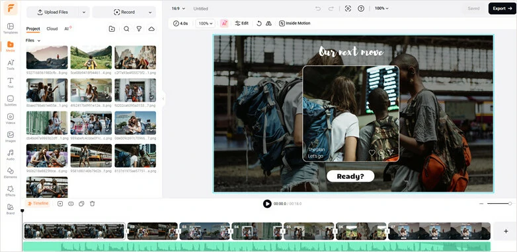Screen dimensions: 517x252
Task: Click the duplicate scene icon above timeline
Action: point(81,204)
